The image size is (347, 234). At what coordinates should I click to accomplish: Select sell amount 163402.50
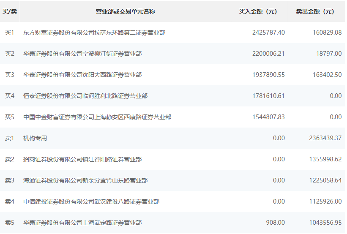click(x=327, y=75)
